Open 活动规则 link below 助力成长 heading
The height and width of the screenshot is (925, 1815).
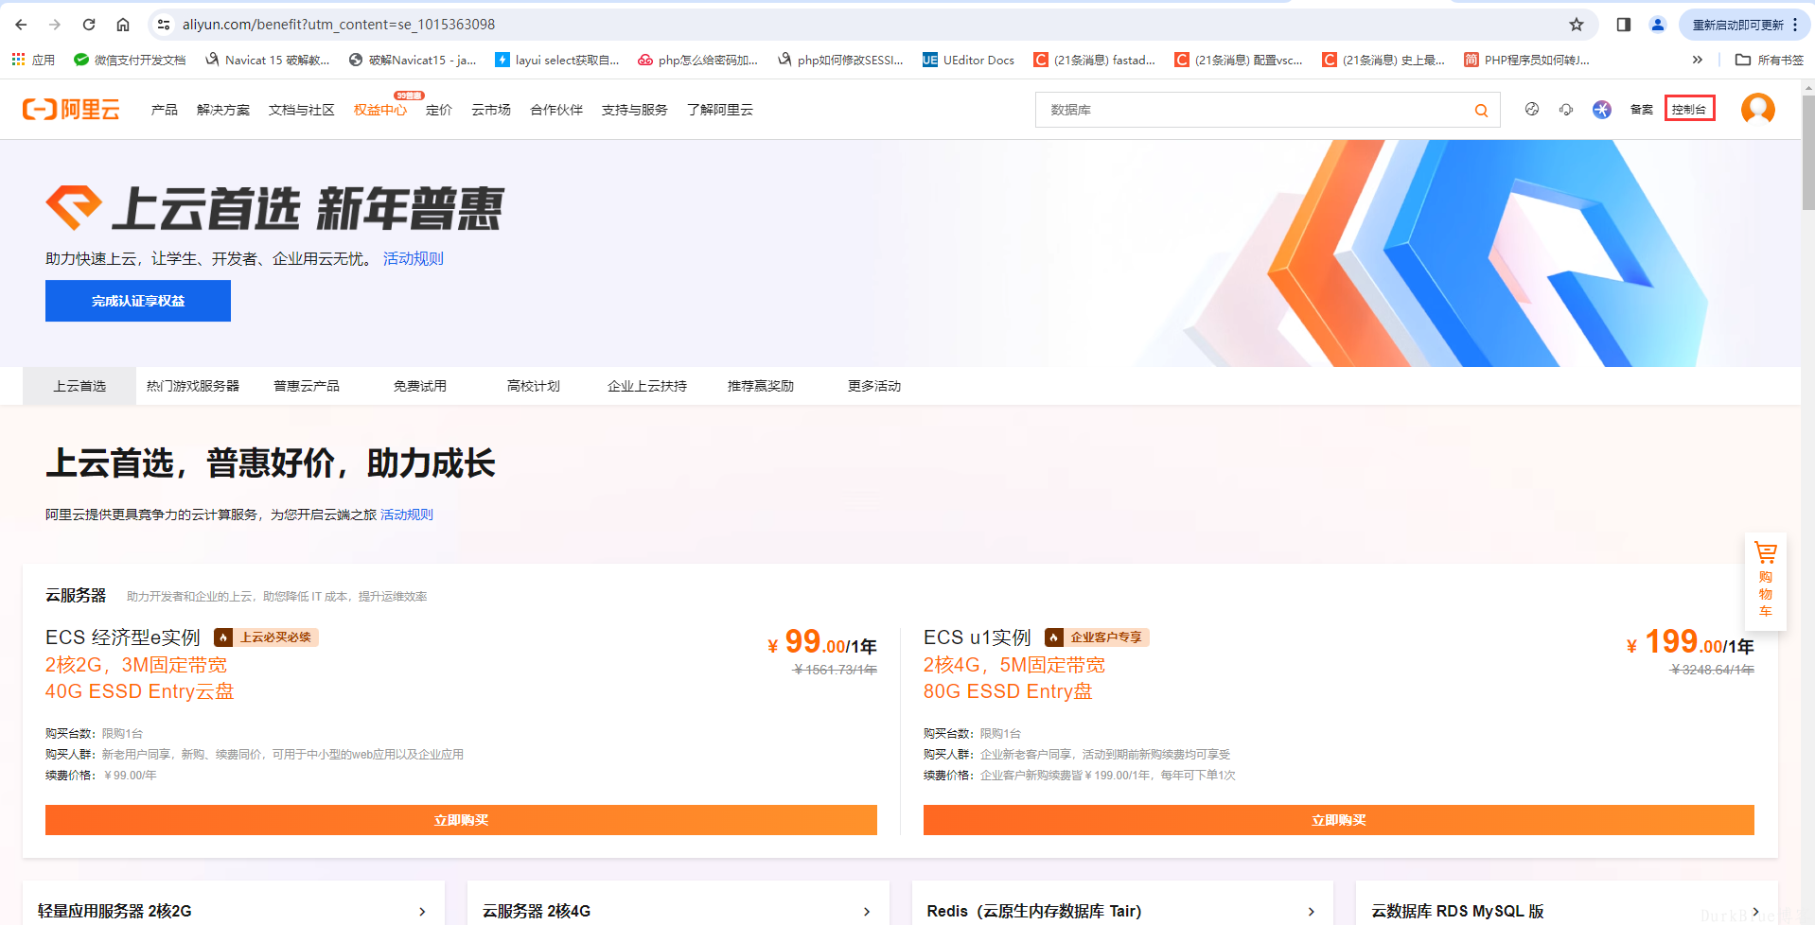pyautogui.click(x=407, y=515)
